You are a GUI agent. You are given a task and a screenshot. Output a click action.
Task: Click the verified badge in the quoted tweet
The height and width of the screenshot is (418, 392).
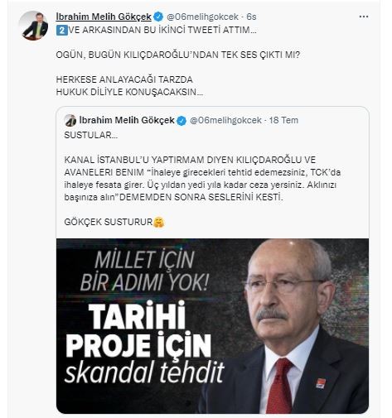pos(181,121)
